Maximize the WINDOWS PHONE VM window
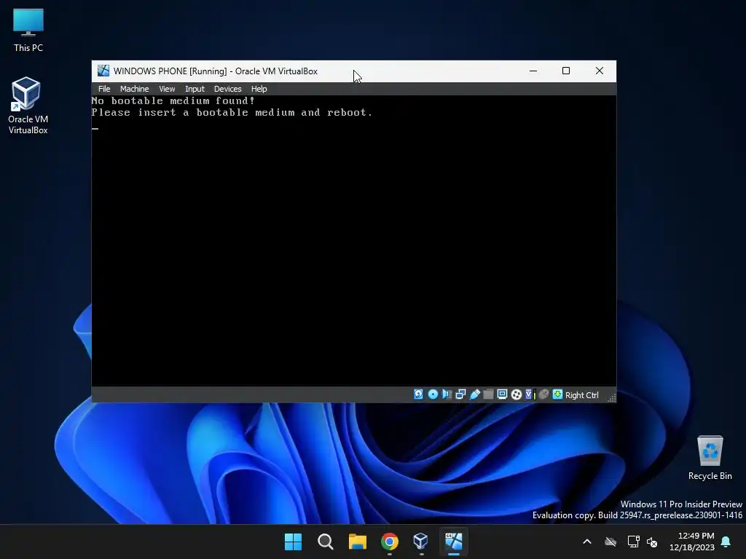This screenshot has height=559, width=746. pyautogui.click(x=565, y=71)
